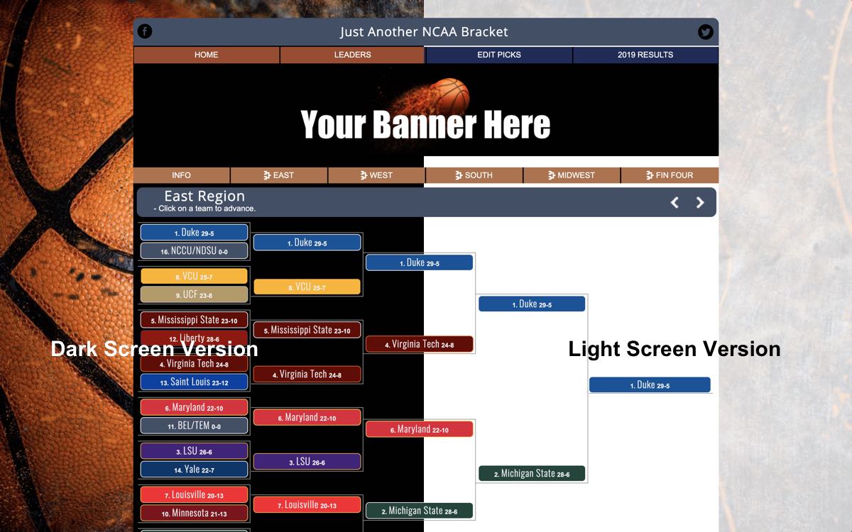852x532 pixels.
Task: Click the basketball icon on the FIN FOUR tab
Action: tap(648, 174)
